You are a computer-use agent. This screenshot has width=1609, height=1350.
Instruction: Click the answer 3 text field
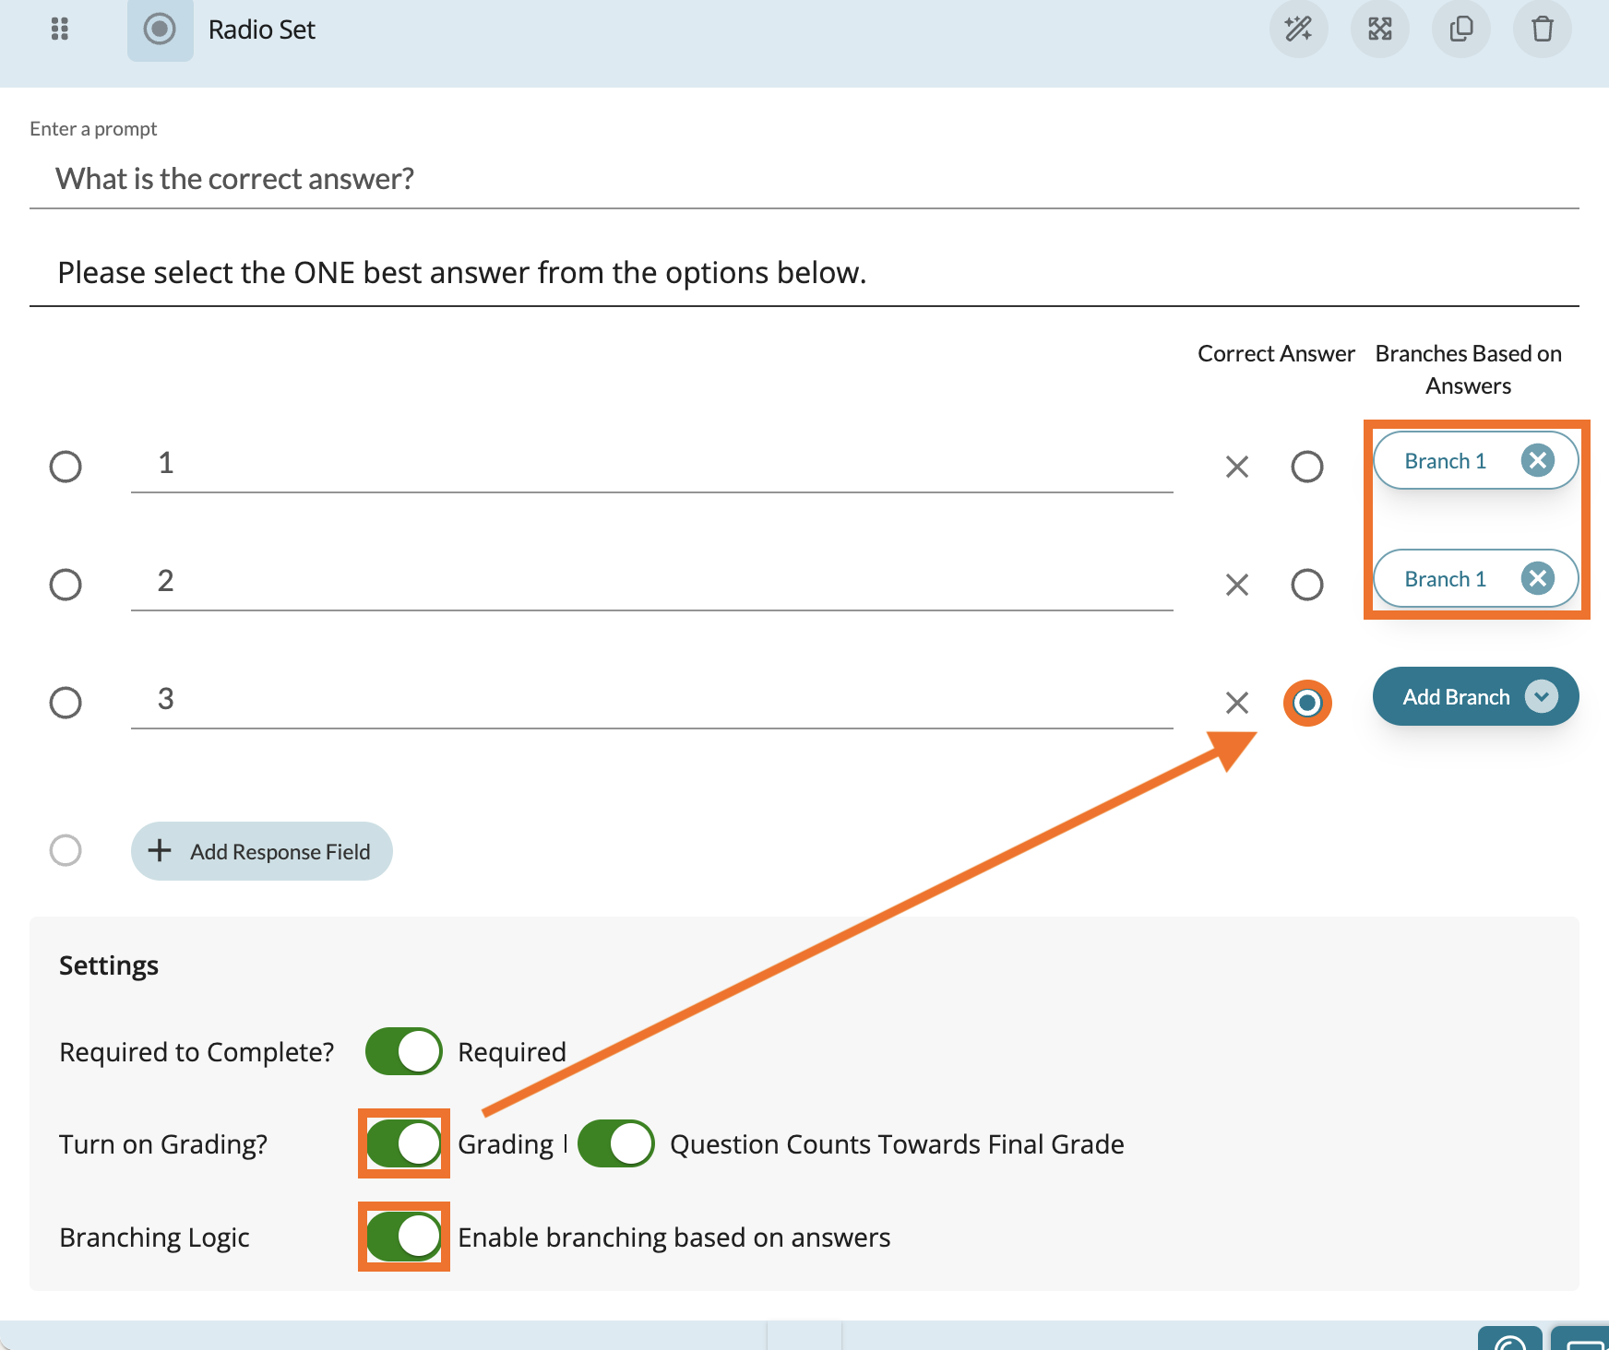tap(652, 699)
